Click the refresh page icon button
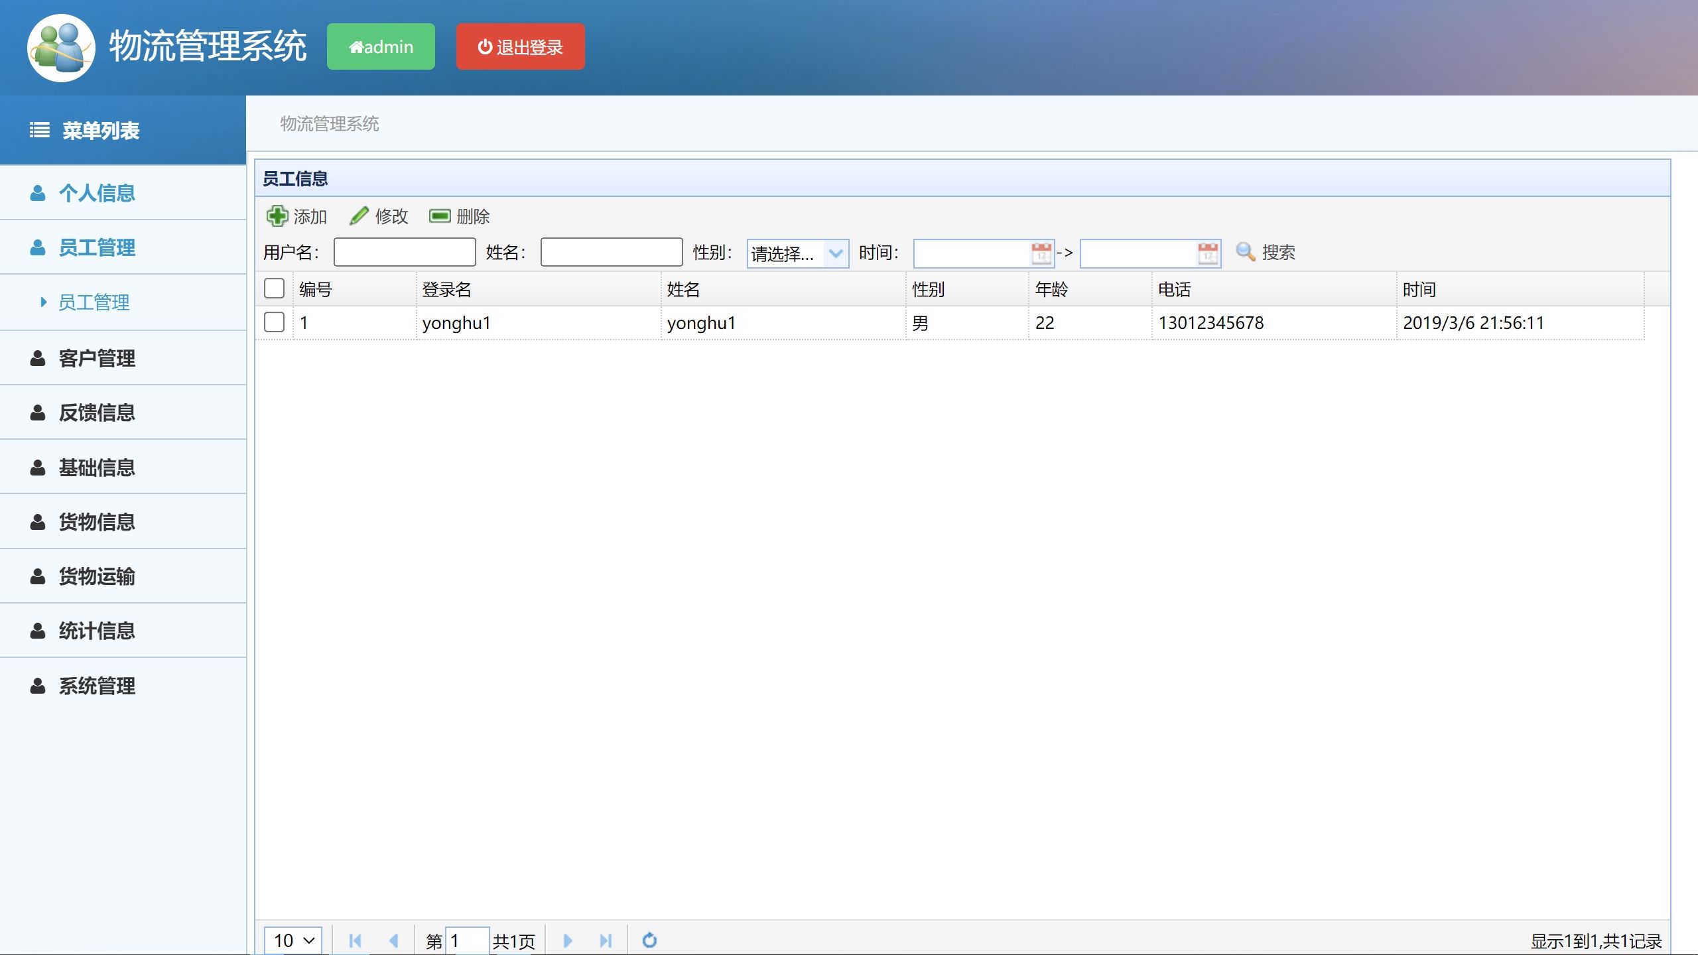This screenshot has height=955, width=1698. tap(649, 941)
